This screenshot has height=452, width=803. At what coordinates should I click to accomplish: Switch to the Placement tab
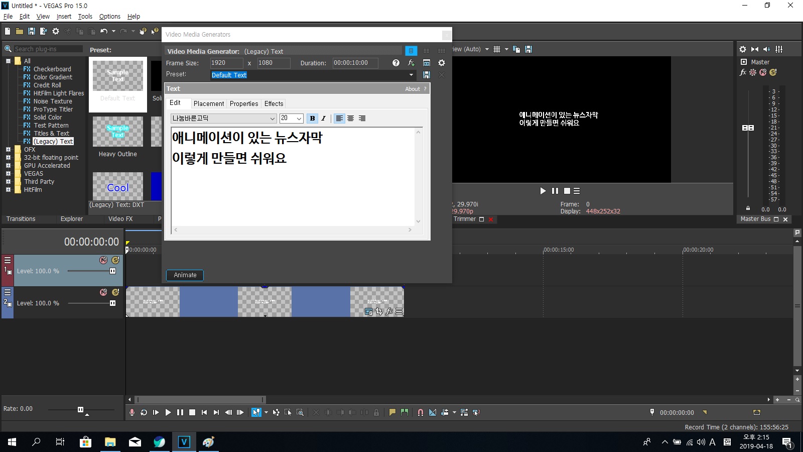point(209,103)
